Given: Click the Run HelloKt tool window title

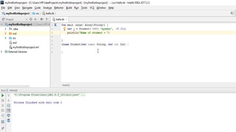Looking at the screenshot, I should click(9, 91).
